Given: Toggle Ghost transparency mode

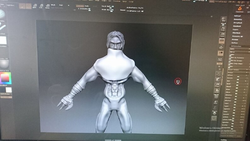Looking at the screenshot, I should tap(215, 108).
